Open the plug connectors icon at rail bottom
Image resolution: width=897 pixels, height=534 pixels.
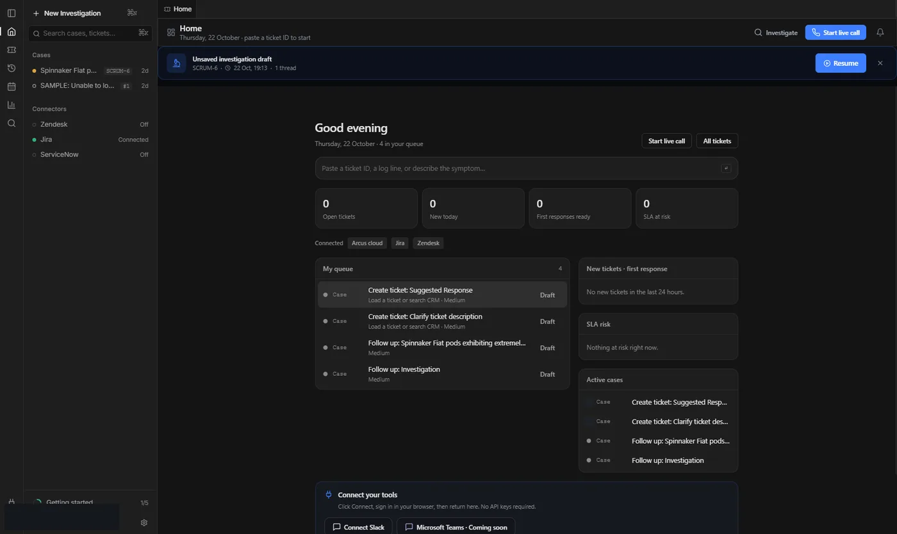tap(12, 503)
